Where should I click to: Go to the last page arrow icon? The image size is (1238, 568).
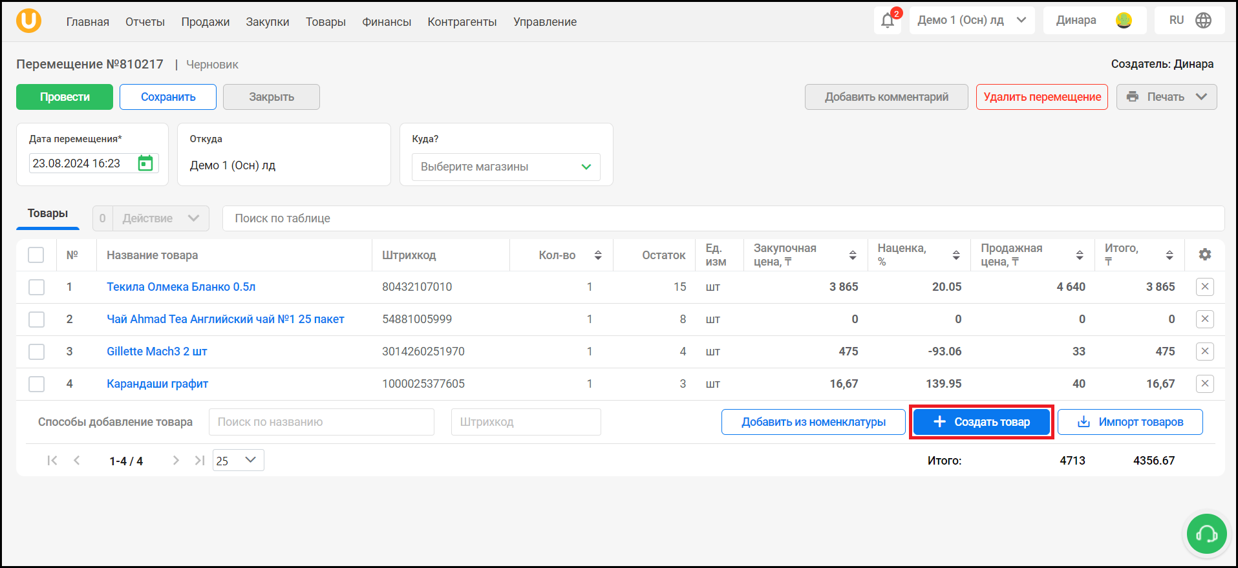(200, 461)
